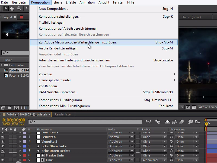Image resolution: width=217 pixels, height=163 pixels.
Task: Enable Draft 3D mode
Action: pyautogui.click(x=158, y=122)
